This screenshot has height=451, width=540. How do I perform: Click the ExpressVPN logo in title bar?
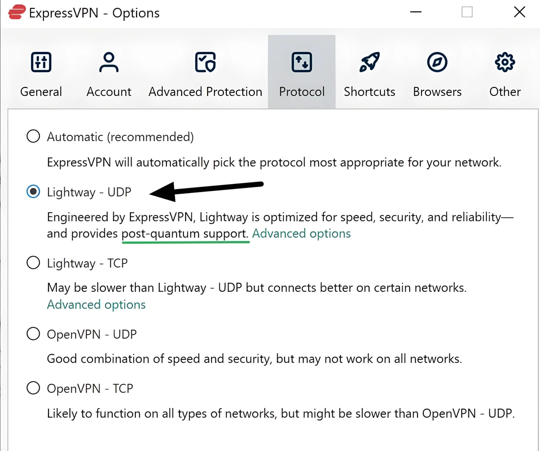click(x=16, y=12)
